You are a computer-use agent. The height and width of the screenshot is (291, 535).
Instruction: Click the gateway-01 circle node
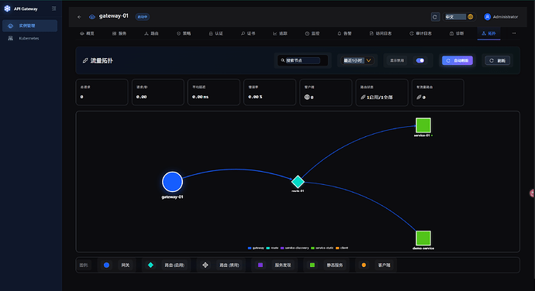(x=172, y=182)
